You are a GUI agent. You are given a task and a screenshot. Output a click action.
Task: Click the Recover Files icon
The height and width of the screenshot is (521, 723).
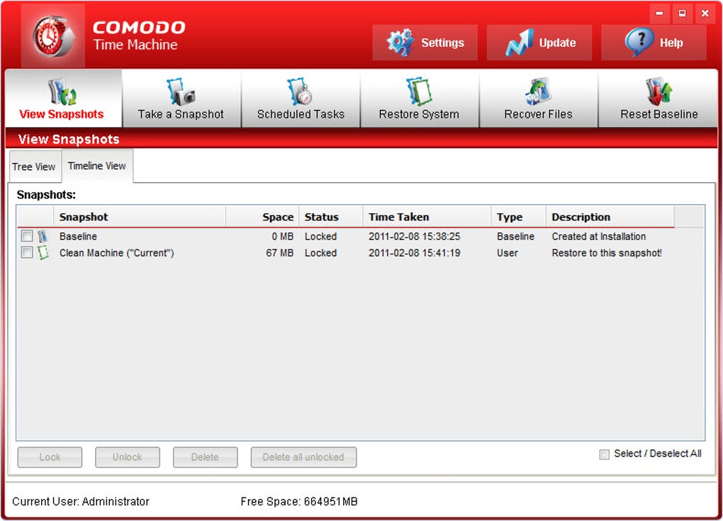538,91
